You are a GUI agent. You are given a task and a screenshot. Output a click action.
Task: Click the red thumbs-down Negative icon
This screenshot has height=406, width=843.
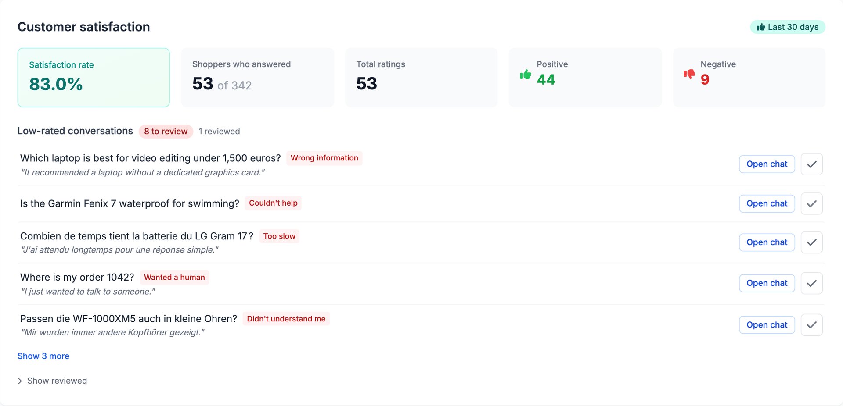coord(689,74)
